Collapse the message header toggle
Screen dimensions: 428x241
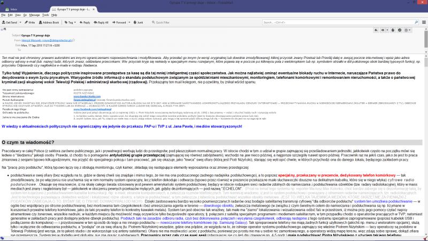2,29
